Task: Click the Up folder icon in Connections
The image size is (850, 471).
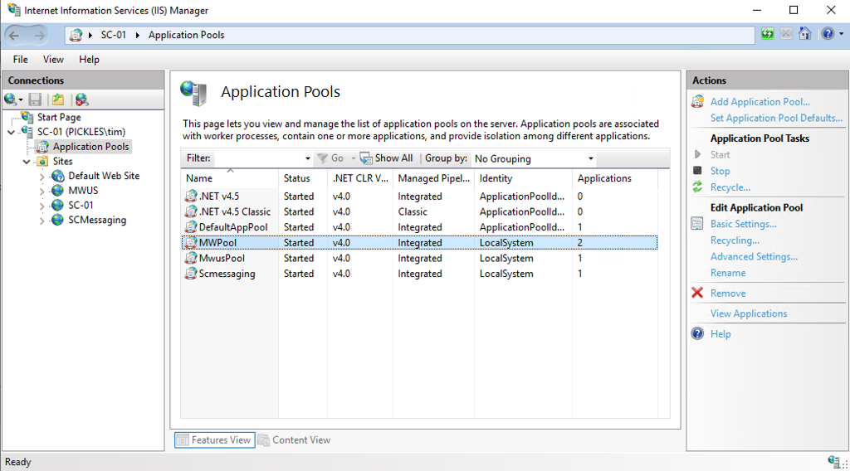Action: pyautogui.click(x=58, y=100)
